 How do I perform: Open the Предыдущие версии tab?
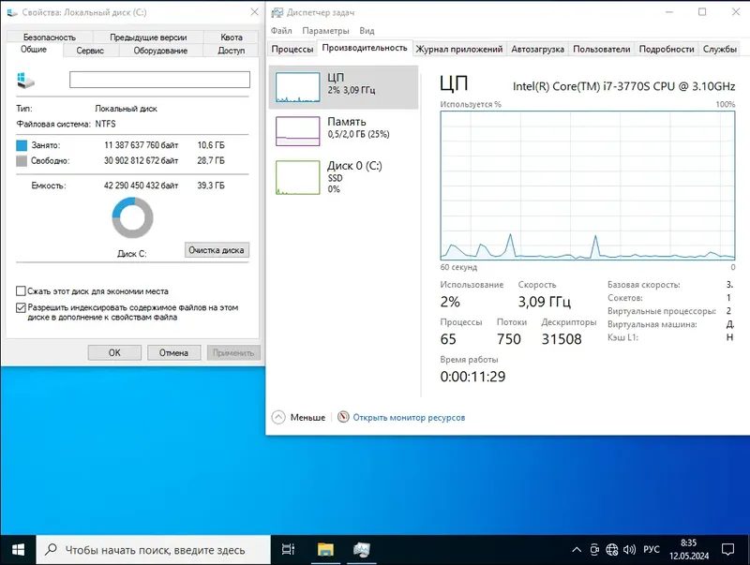coord(148,37)
